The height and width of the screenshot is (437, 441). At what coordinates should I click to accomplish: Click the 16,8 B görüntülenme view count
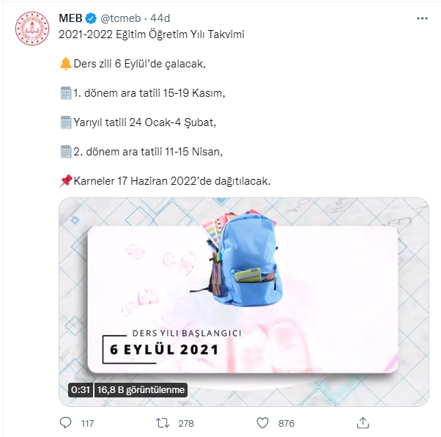point(141,389)
